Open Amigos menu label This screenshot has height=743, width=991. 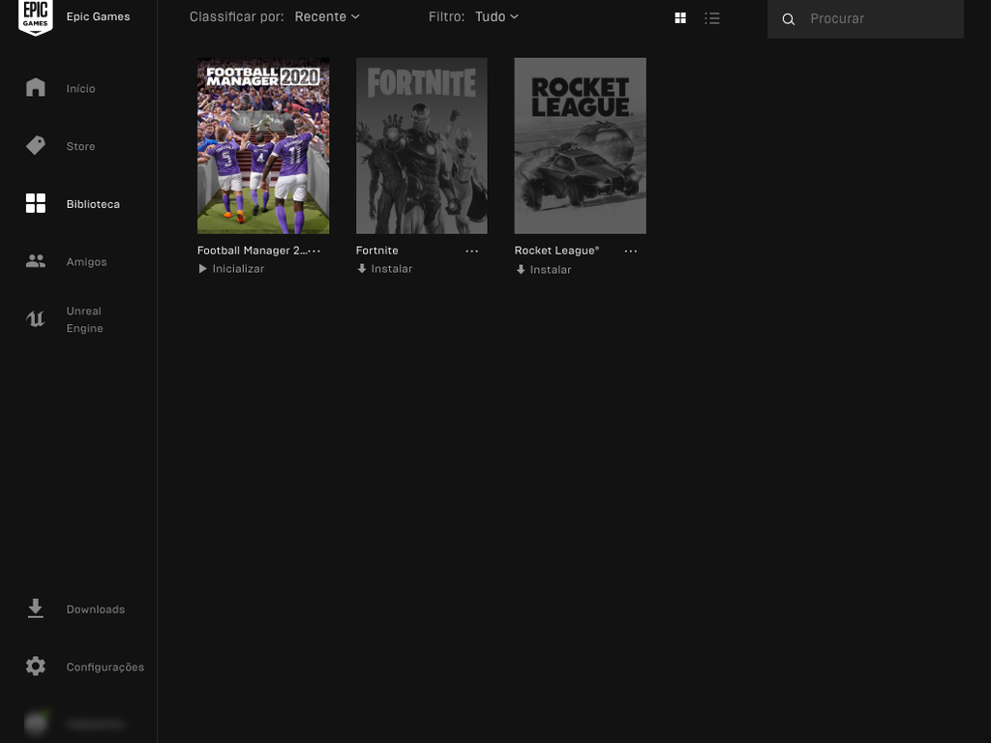pos(86,261)
